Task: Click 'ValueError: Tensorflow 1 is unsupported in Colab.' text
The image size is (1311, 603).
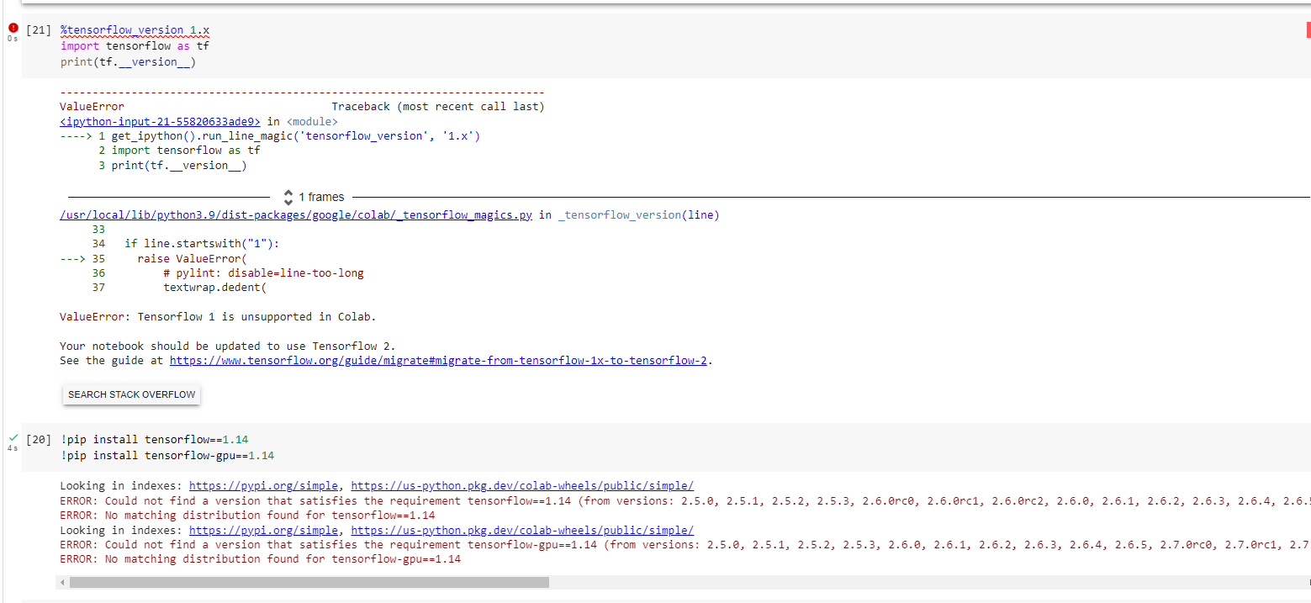Action: tap(218, 317)
